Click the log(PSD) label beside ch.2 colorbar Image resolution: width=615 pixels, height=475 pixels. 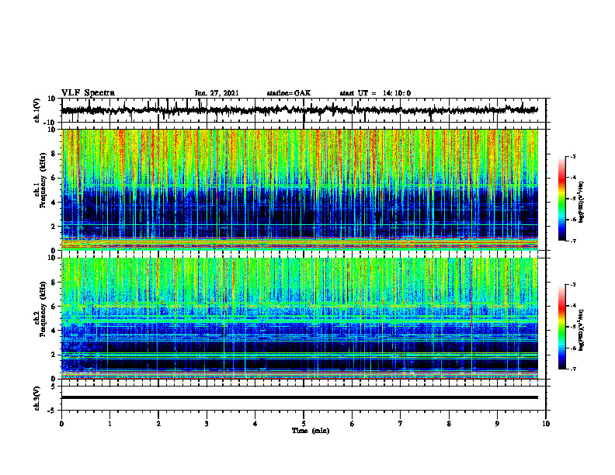coord(581,330)
